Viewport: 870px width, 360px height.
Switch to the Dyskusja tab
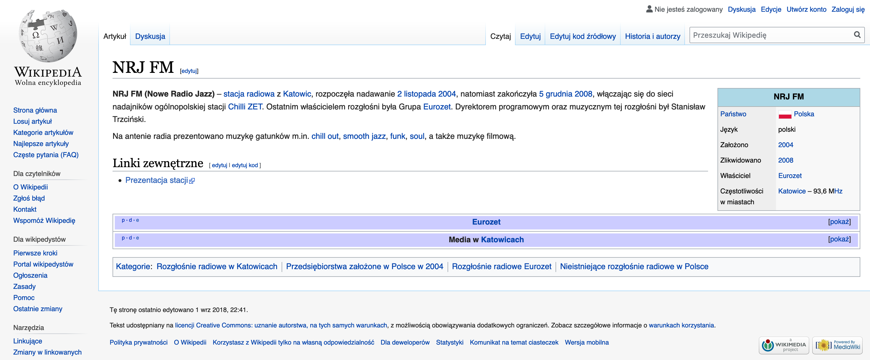point(150,36)
